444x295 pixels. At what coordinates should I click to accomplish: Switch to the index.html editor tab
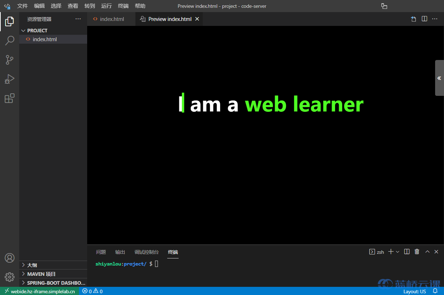coord(112,19)
